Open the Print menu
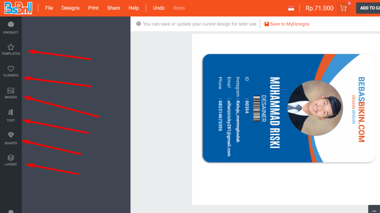This screenshot has height=213, width=380. coord(93,8)
